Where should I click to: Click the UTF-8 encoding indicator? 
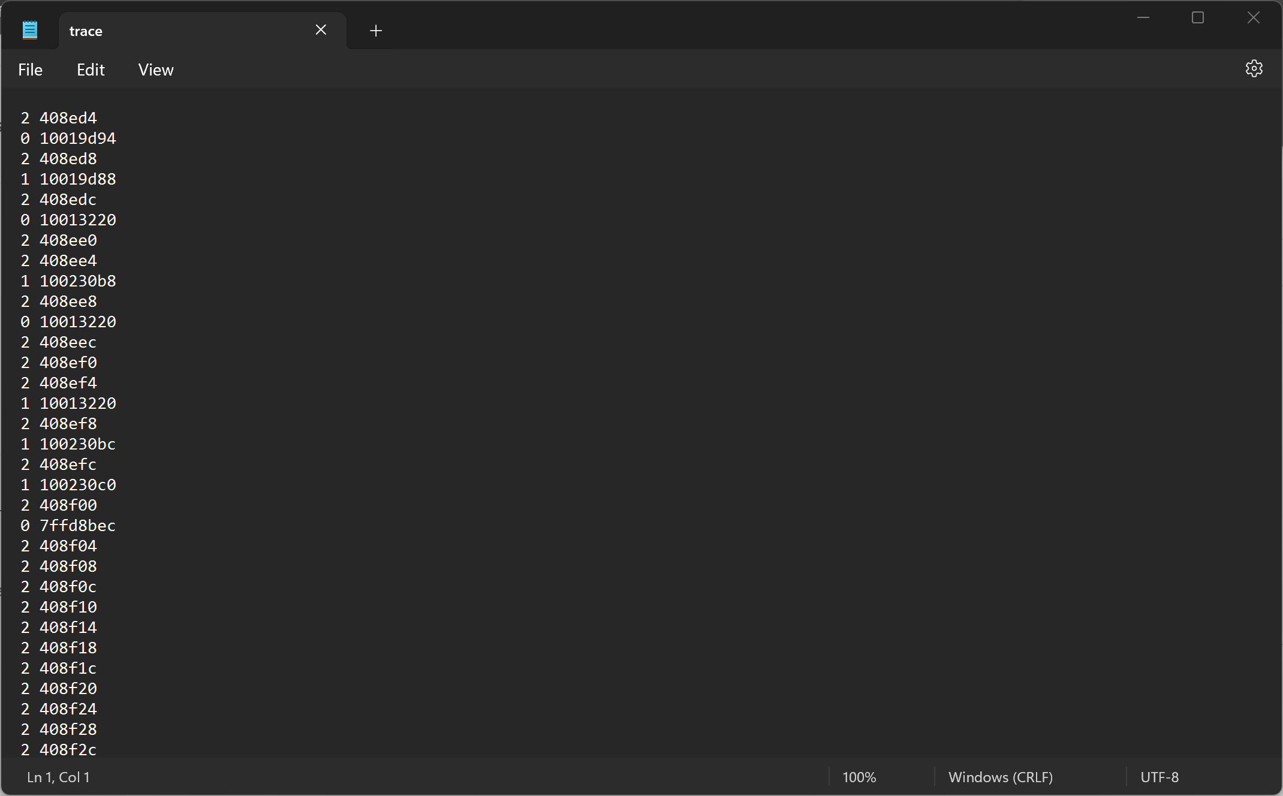[x=1159, y=777]
